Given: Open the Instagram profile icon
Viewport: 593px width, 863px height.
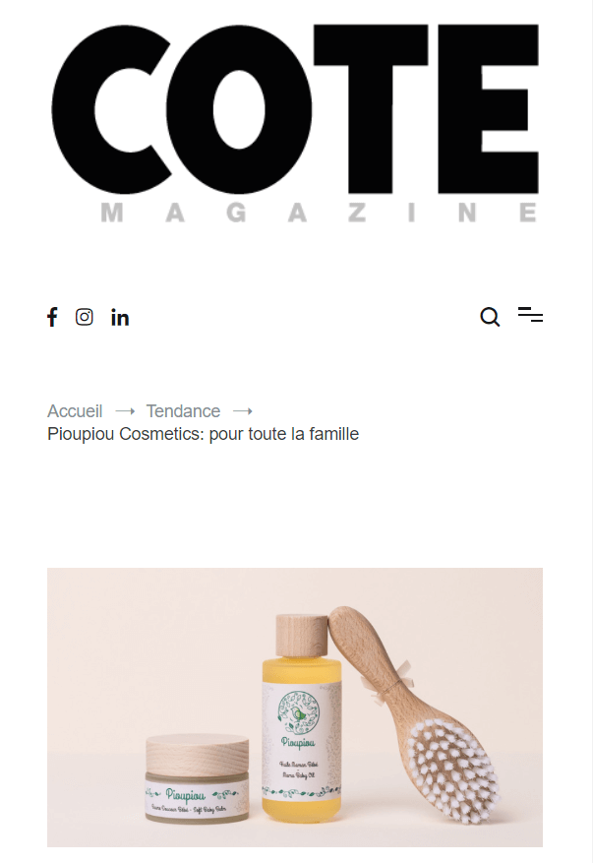Looking at the screenshot, I should [85, 317].
